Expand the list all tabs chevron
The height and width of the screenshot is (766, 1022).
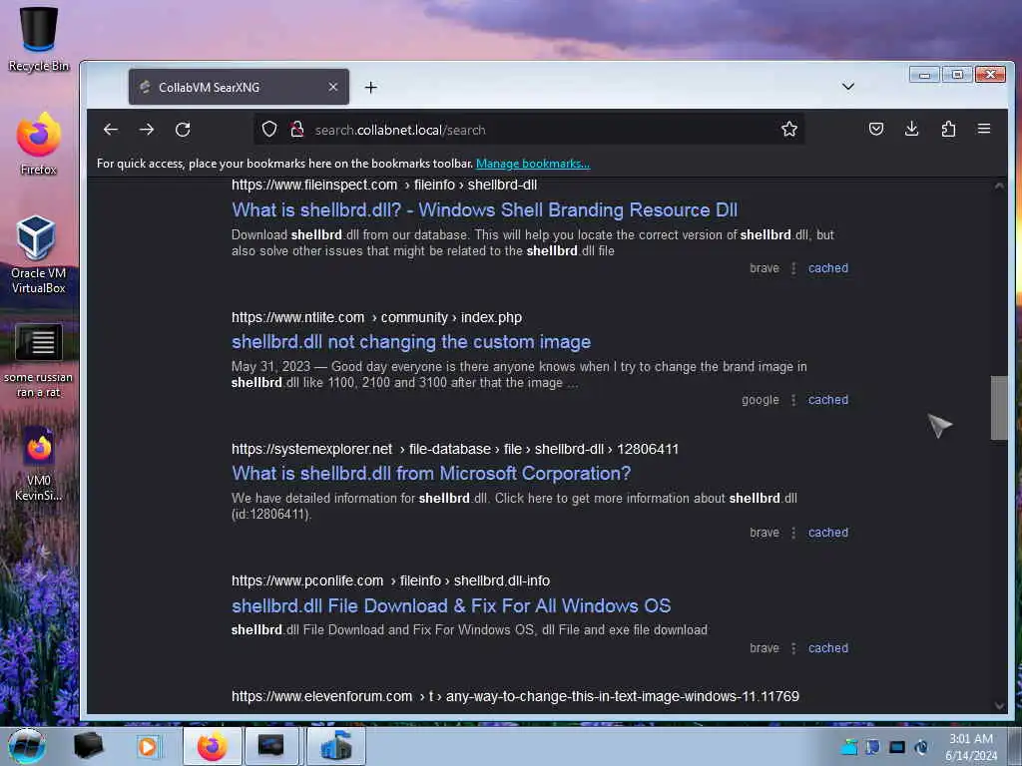pos(848,86)
